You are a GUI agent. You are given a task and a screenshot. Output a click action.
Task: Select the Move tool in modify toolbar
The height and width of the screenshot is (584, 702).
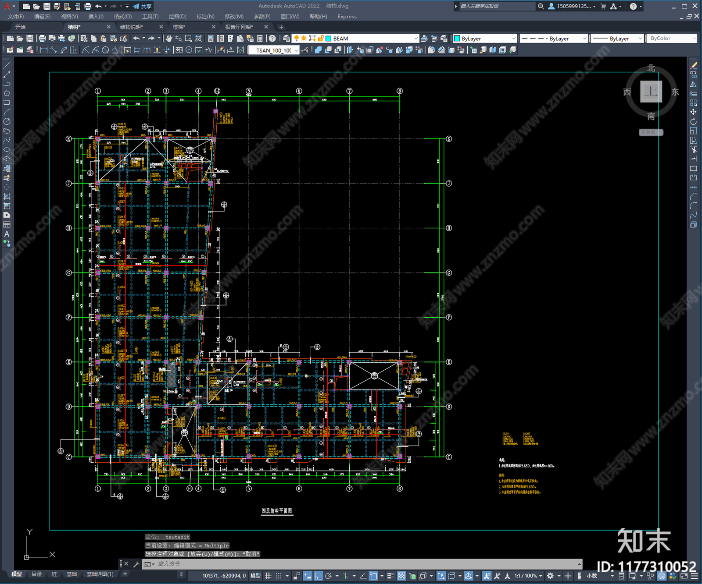click(x=693, y=112)
